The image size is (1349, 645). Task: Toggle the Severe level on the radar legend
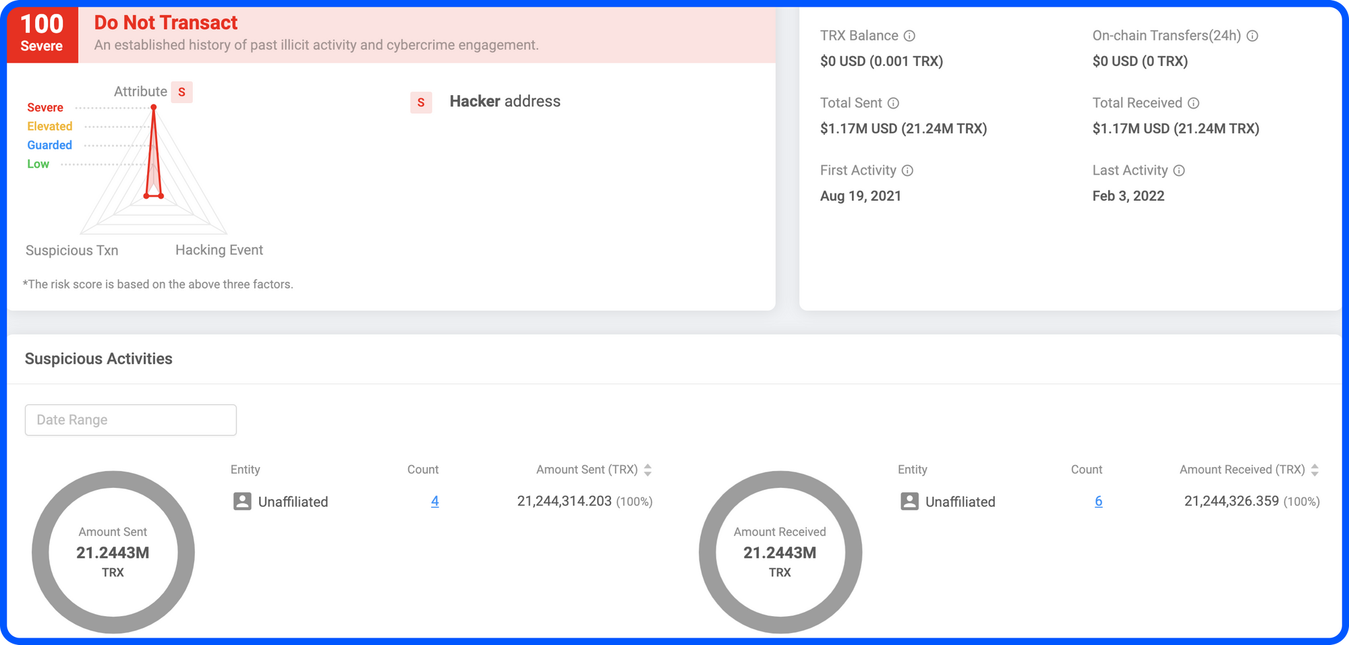click(45, 107)
